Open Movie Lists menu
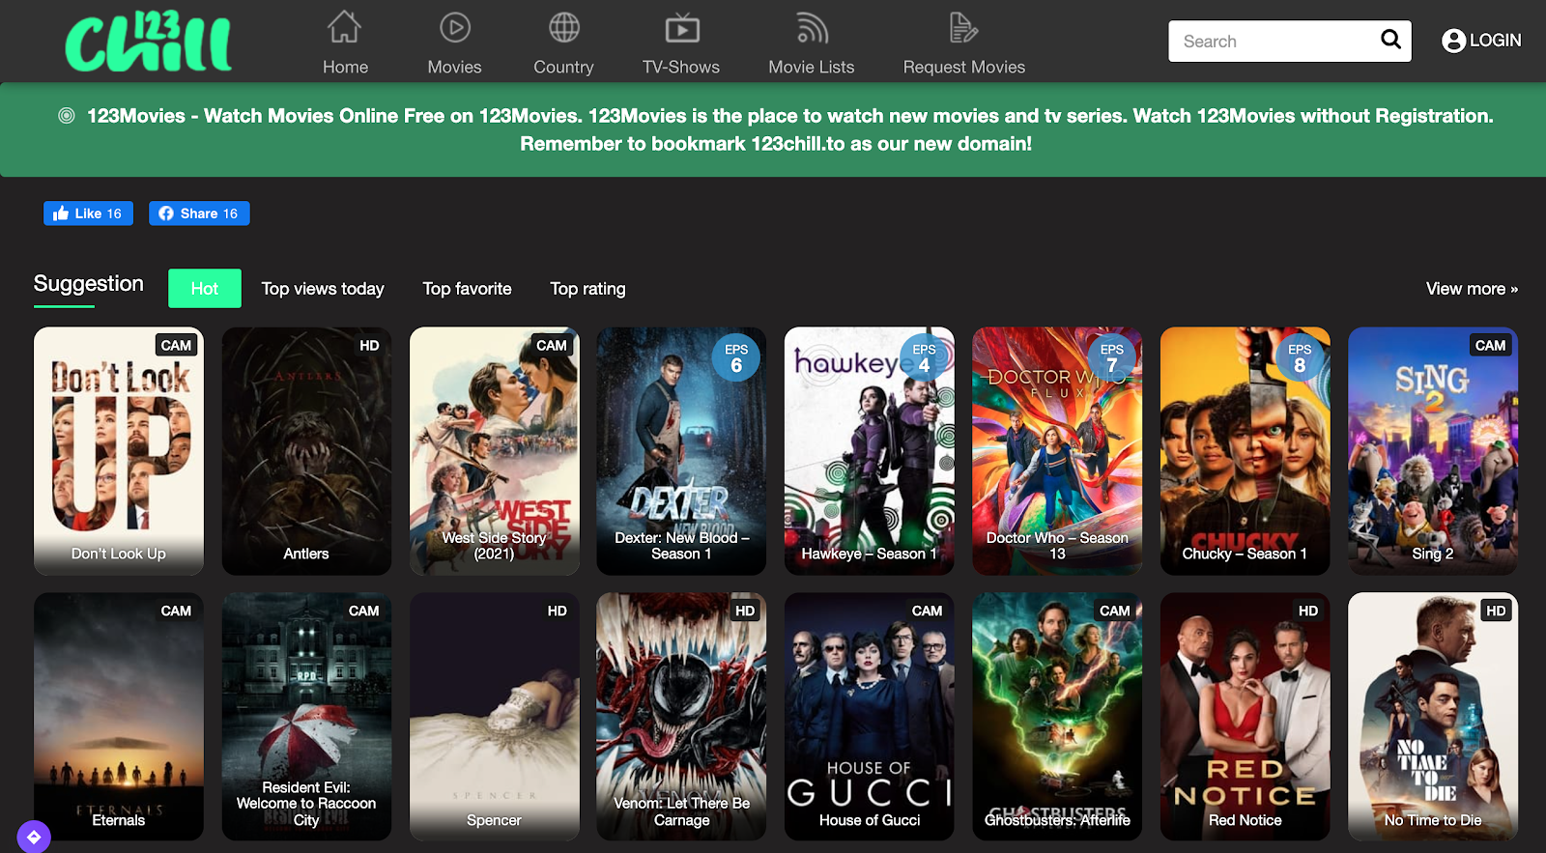 tap(812, 67)
